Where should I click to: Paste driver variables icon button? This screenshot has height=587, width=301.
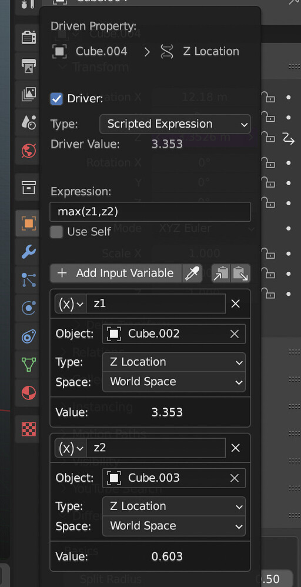tap(240, 274)
